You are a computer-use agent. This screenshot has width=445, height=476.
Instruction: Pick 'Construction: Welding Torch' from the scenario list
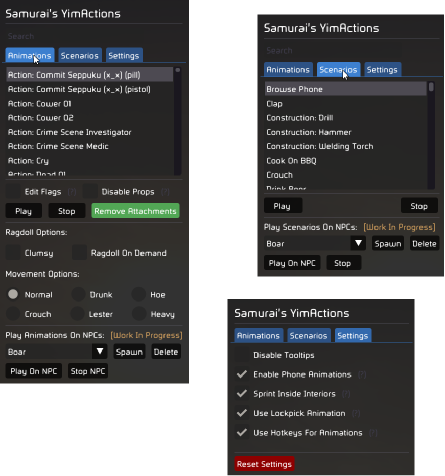tap(319, 146)
